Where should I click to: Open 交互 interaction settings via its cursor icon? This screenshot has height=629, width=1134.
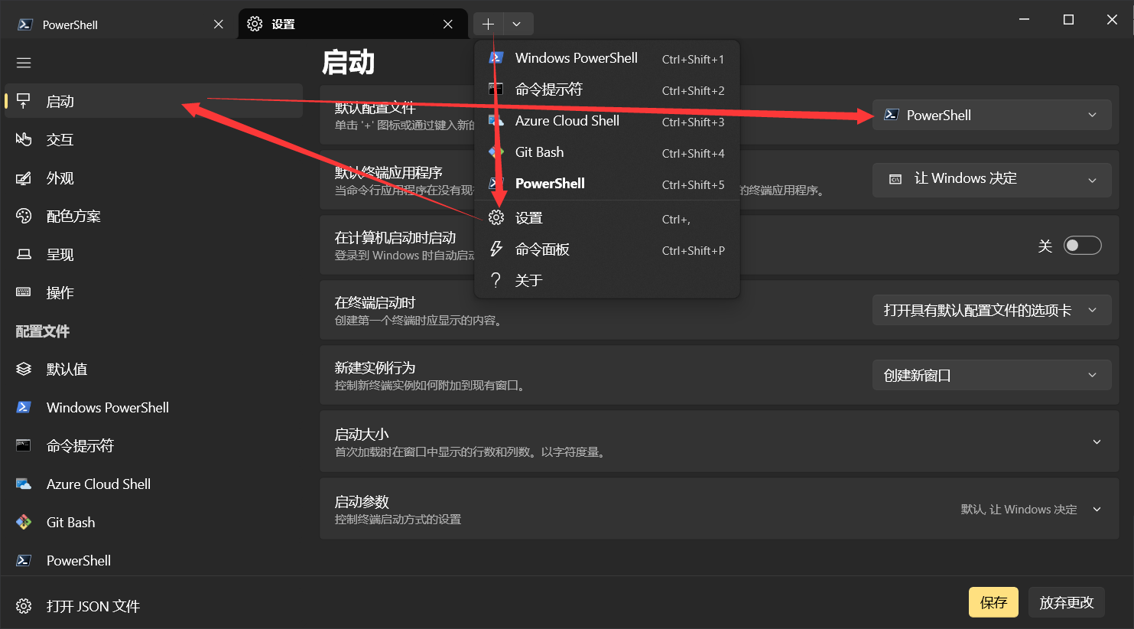coord(24,139)
